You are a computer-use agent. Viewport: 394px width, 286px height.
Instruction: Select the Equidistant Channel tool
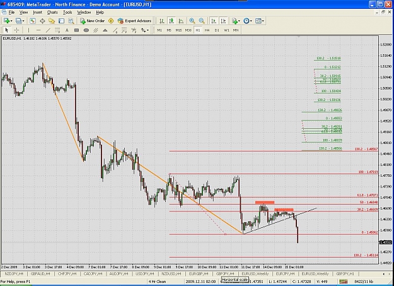pos(57,30)
